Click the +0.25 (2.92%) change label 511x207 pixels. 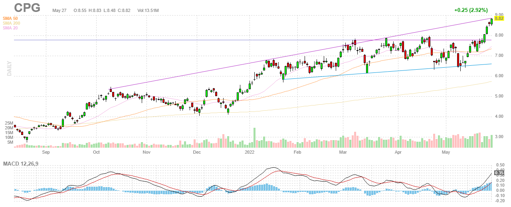473,10
